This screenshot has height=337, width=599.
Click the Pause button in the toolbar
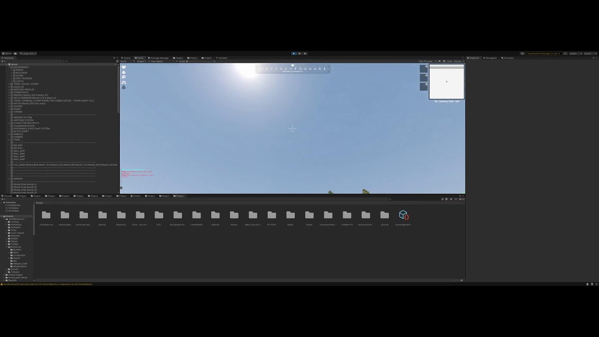(299, 53)
